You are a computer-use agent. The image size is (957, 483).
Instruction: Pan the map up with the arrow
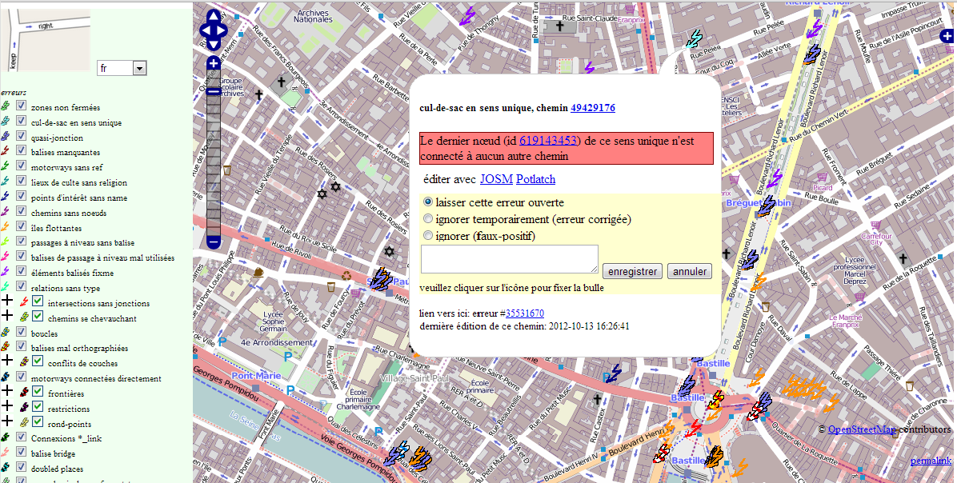214,17
